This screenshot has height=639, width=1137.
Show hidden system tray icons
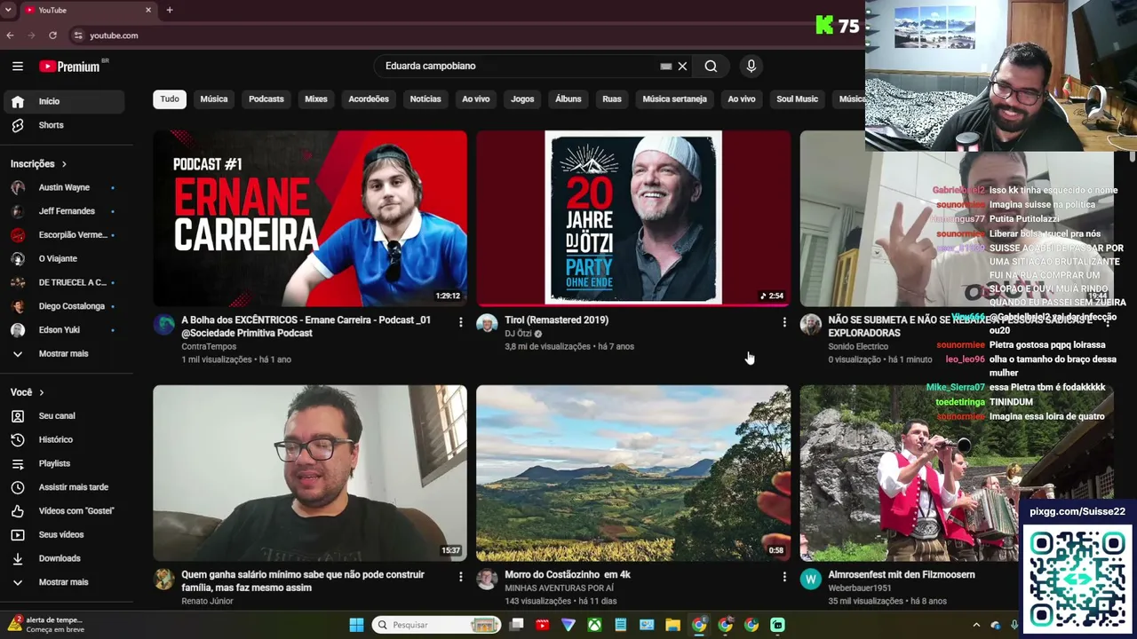(976, 625)
